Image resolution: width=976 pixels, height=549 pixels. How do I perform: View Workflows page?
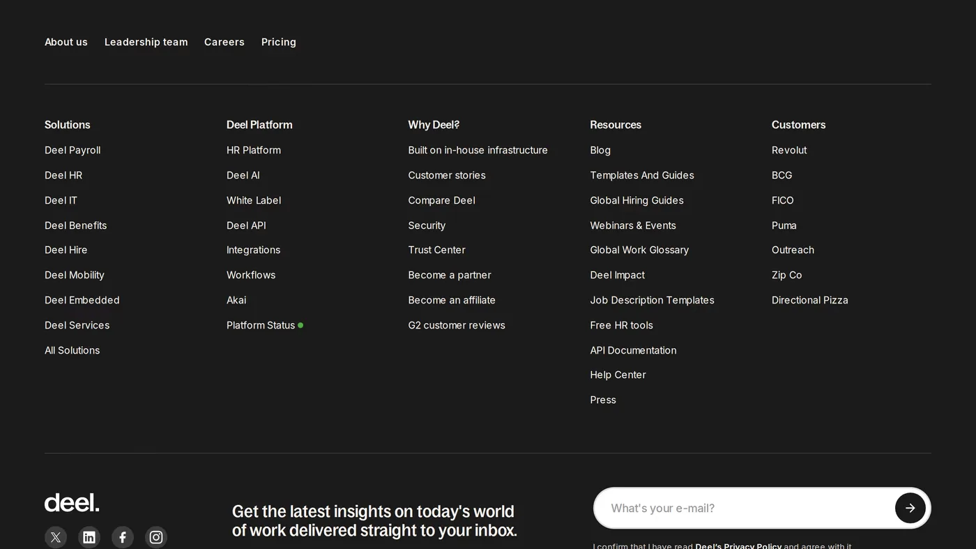click(251, 275)
